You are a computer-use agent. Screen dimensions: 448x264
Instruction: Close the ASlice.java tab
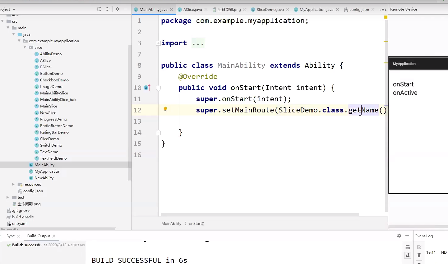click(206, 10)
